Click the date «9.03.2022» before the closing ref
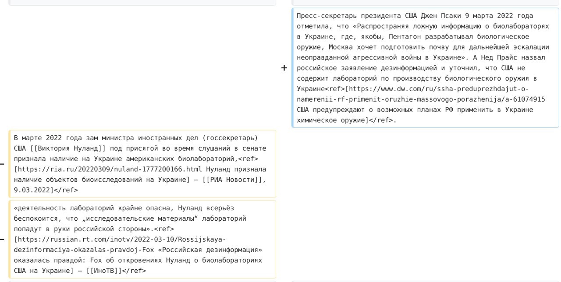561x282 pixels. (x=32, y=190)
